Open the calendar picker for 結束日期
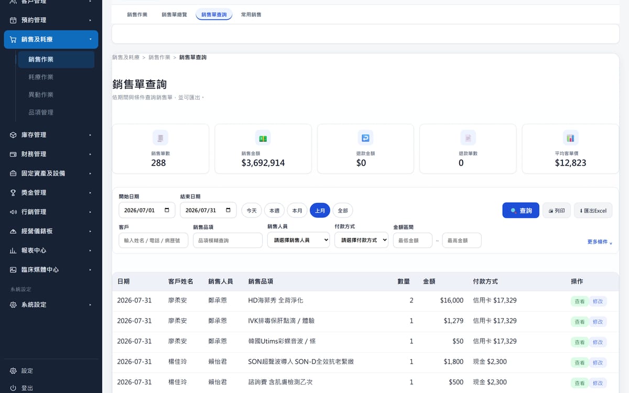629x393 pixels. 228,210
